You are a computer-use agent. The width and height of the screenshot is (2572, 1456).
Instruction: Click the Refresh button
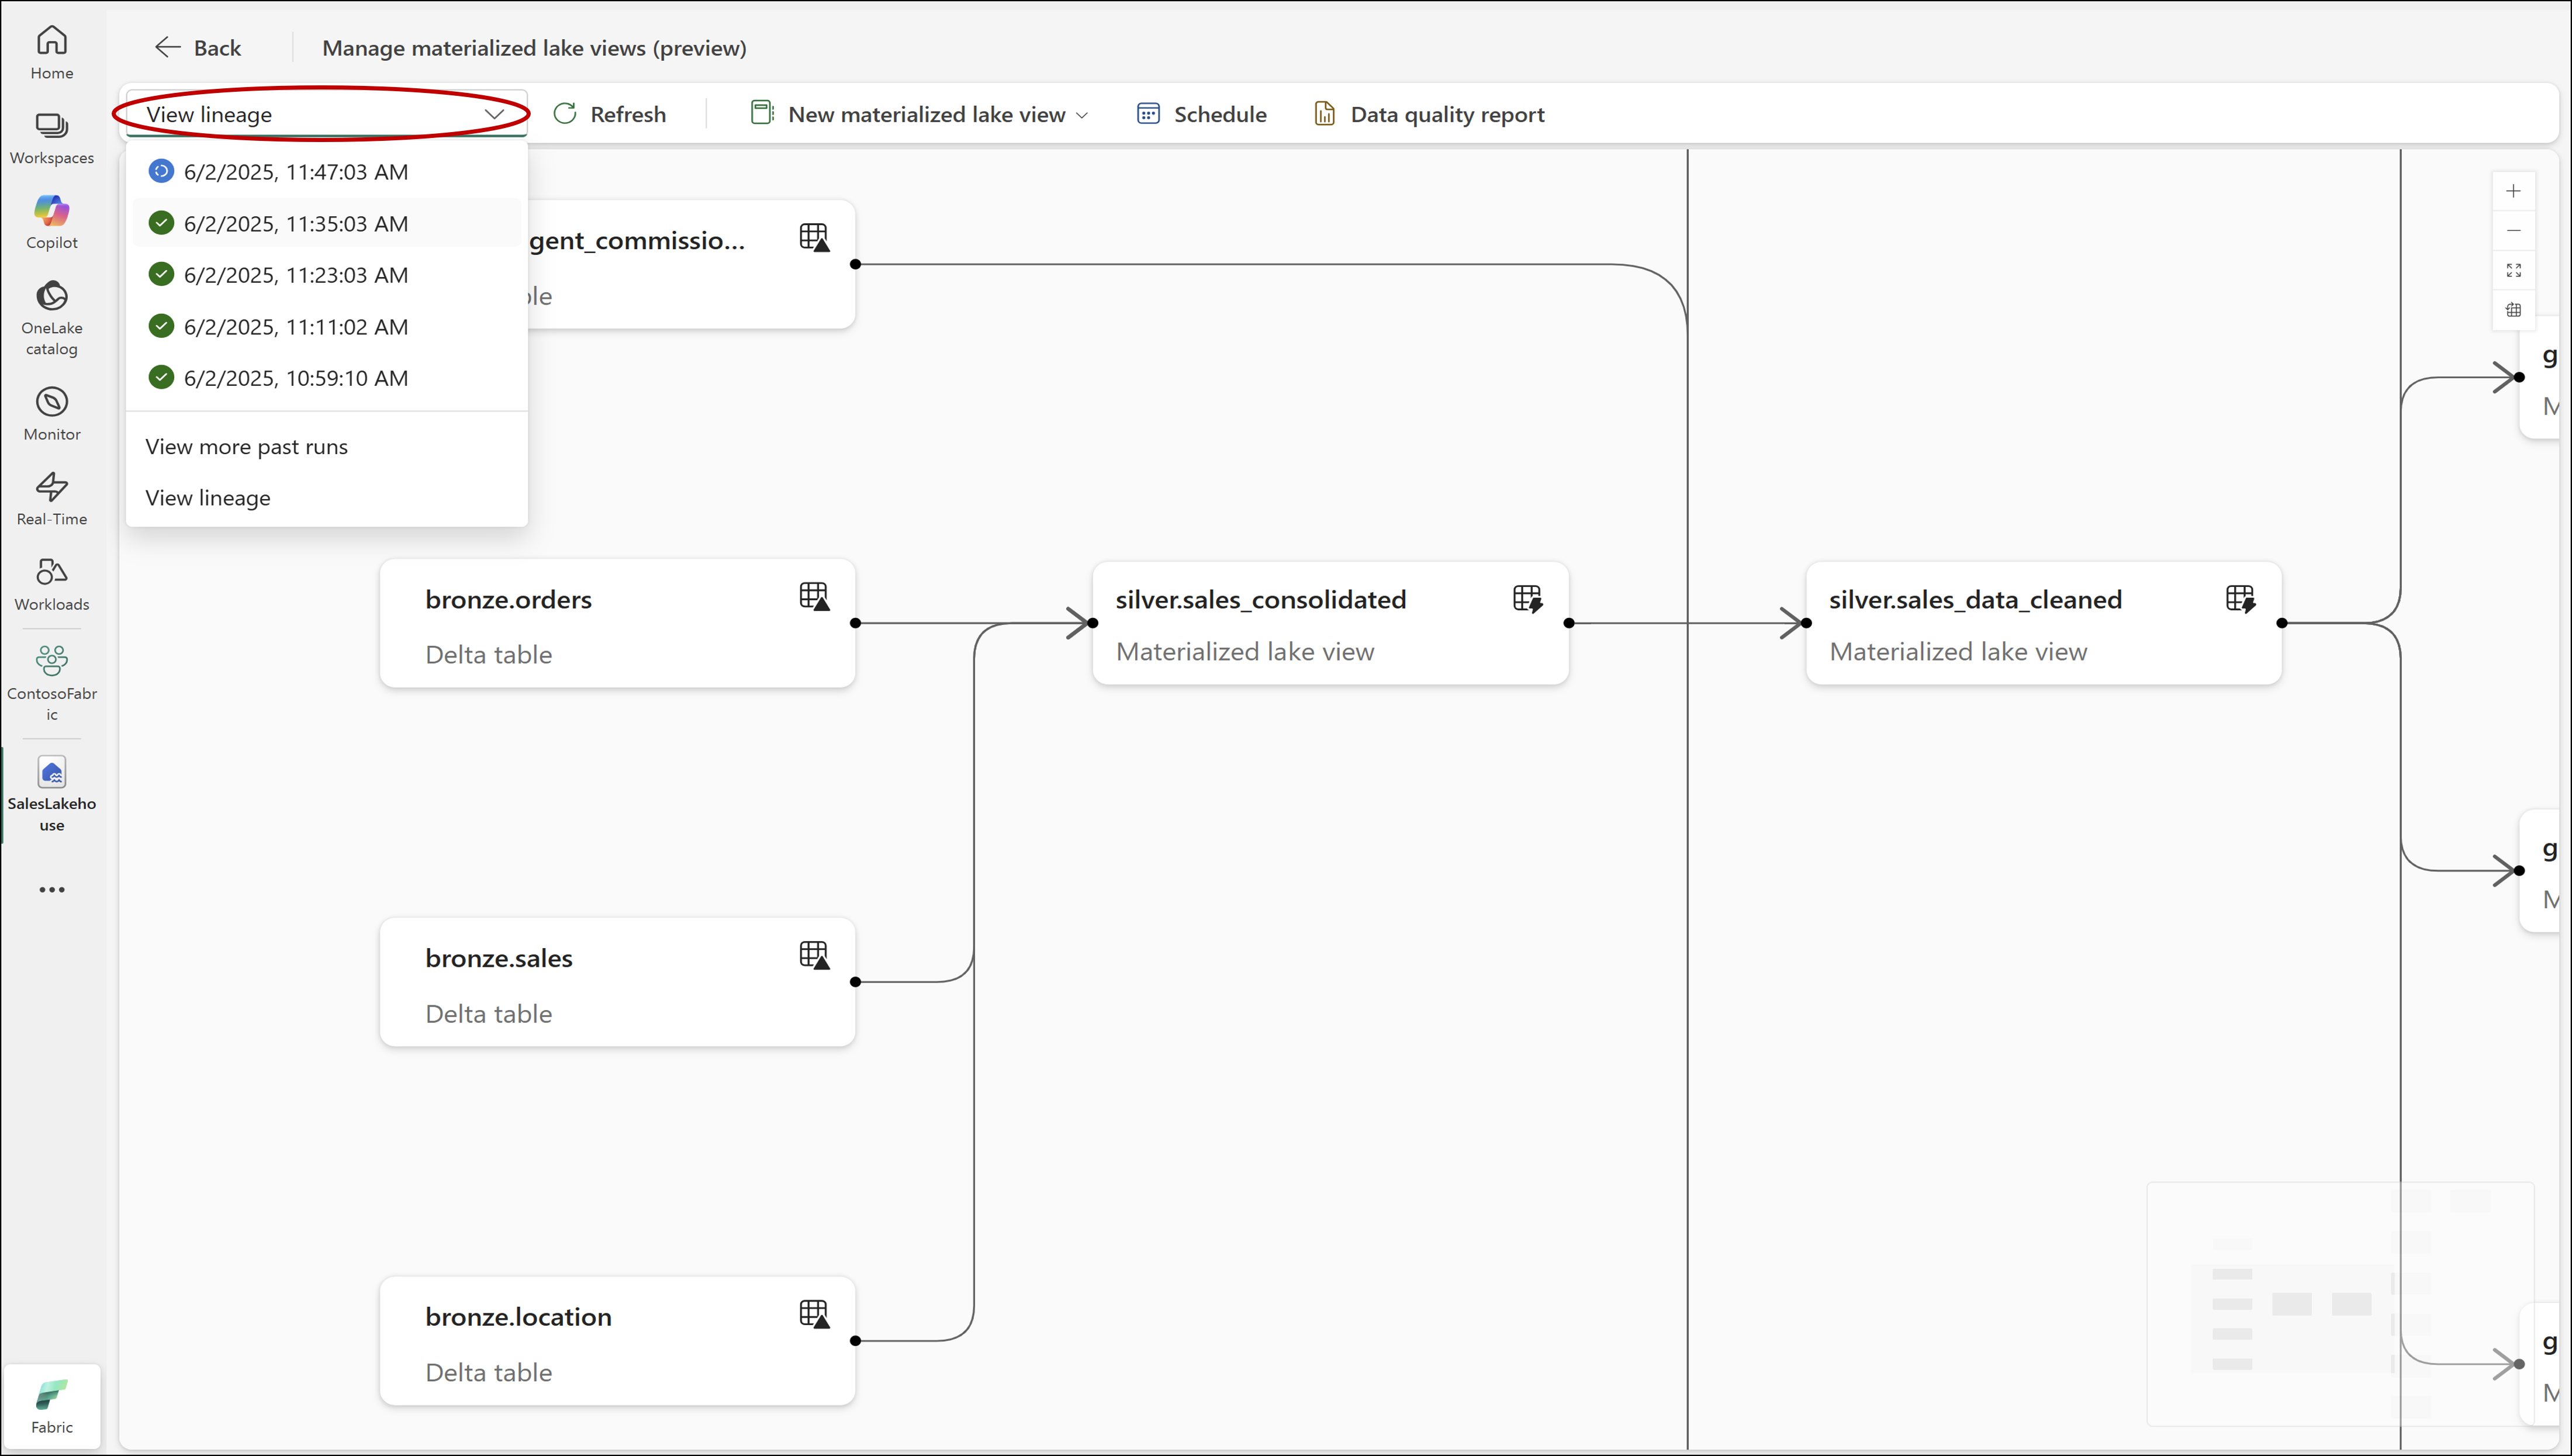[609, 114]
